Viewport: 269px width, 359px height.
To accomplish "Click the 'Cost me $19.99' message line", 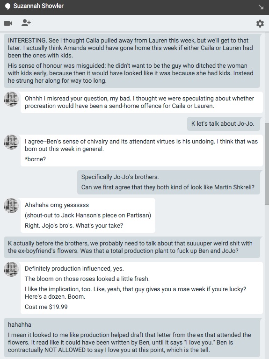I will point(46,307).
